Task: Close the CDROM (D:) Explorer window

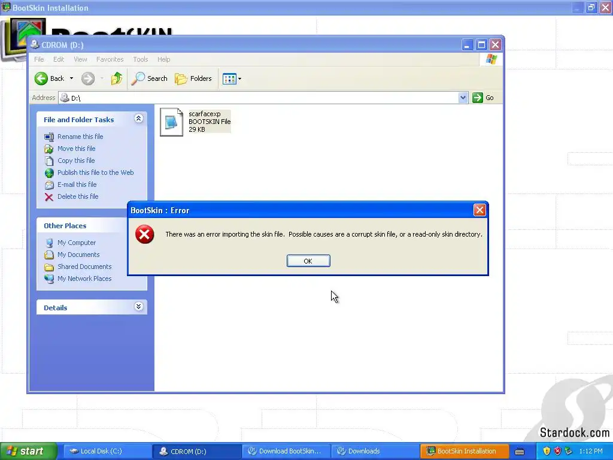Action: (495, 45)
